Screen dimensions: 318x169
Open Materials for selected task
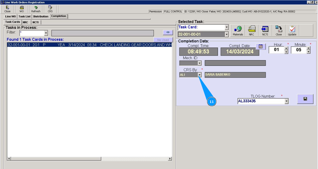[238, 31]
